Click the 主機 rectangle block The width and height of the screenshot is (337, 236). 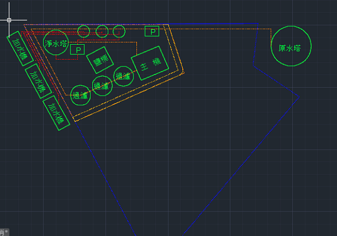click(x=150, y=63)
